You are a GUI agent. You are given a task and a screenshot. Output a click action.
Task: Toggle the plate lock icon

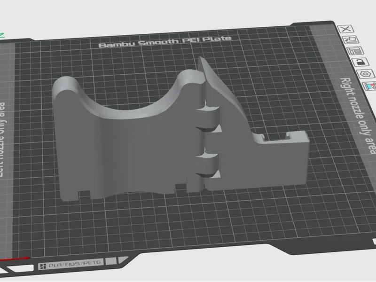[360, 62]
